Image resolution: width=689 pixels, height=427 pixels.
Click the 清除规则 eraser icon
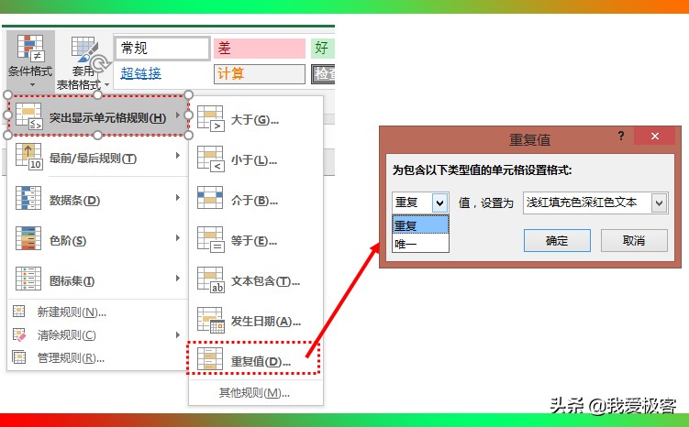tap(19, 334)
